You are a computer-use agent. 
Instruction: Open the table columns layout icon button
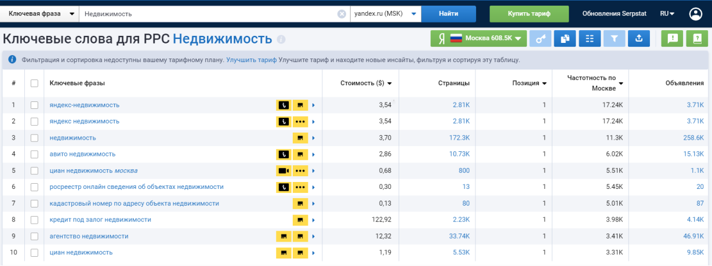pos(590,39)
